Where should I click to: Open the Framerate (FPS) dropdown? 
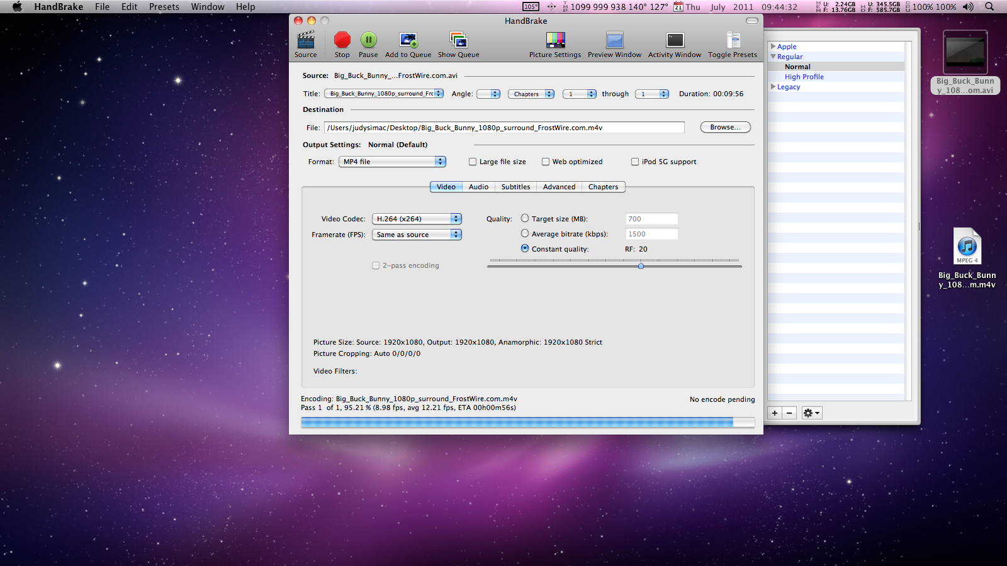tap(417, 235)
